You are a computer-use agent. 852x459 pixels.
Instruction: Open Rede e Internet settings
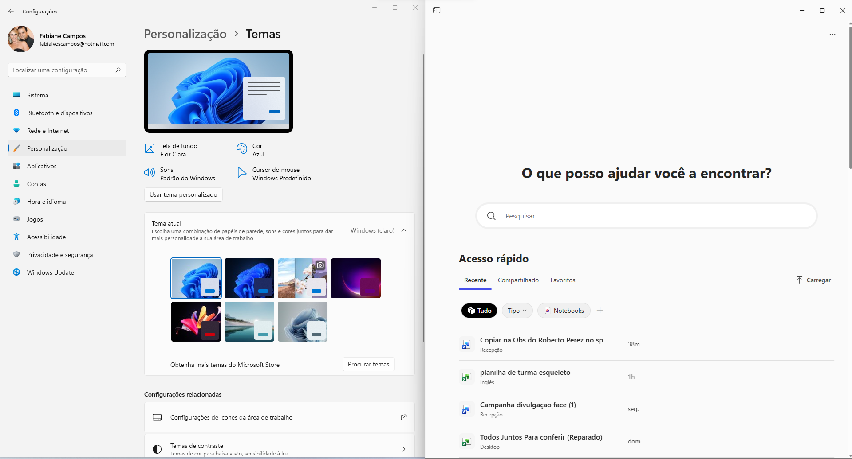67,131
